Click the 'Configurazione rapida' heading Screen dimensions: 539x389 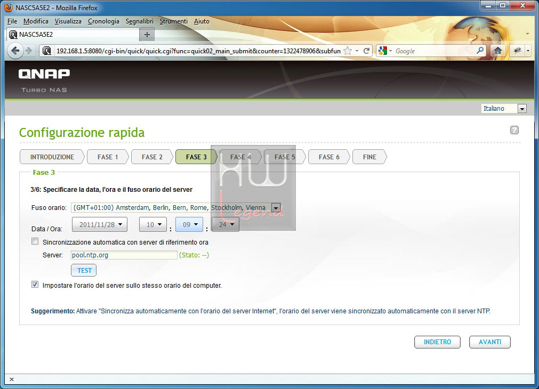tap(82, 133)
